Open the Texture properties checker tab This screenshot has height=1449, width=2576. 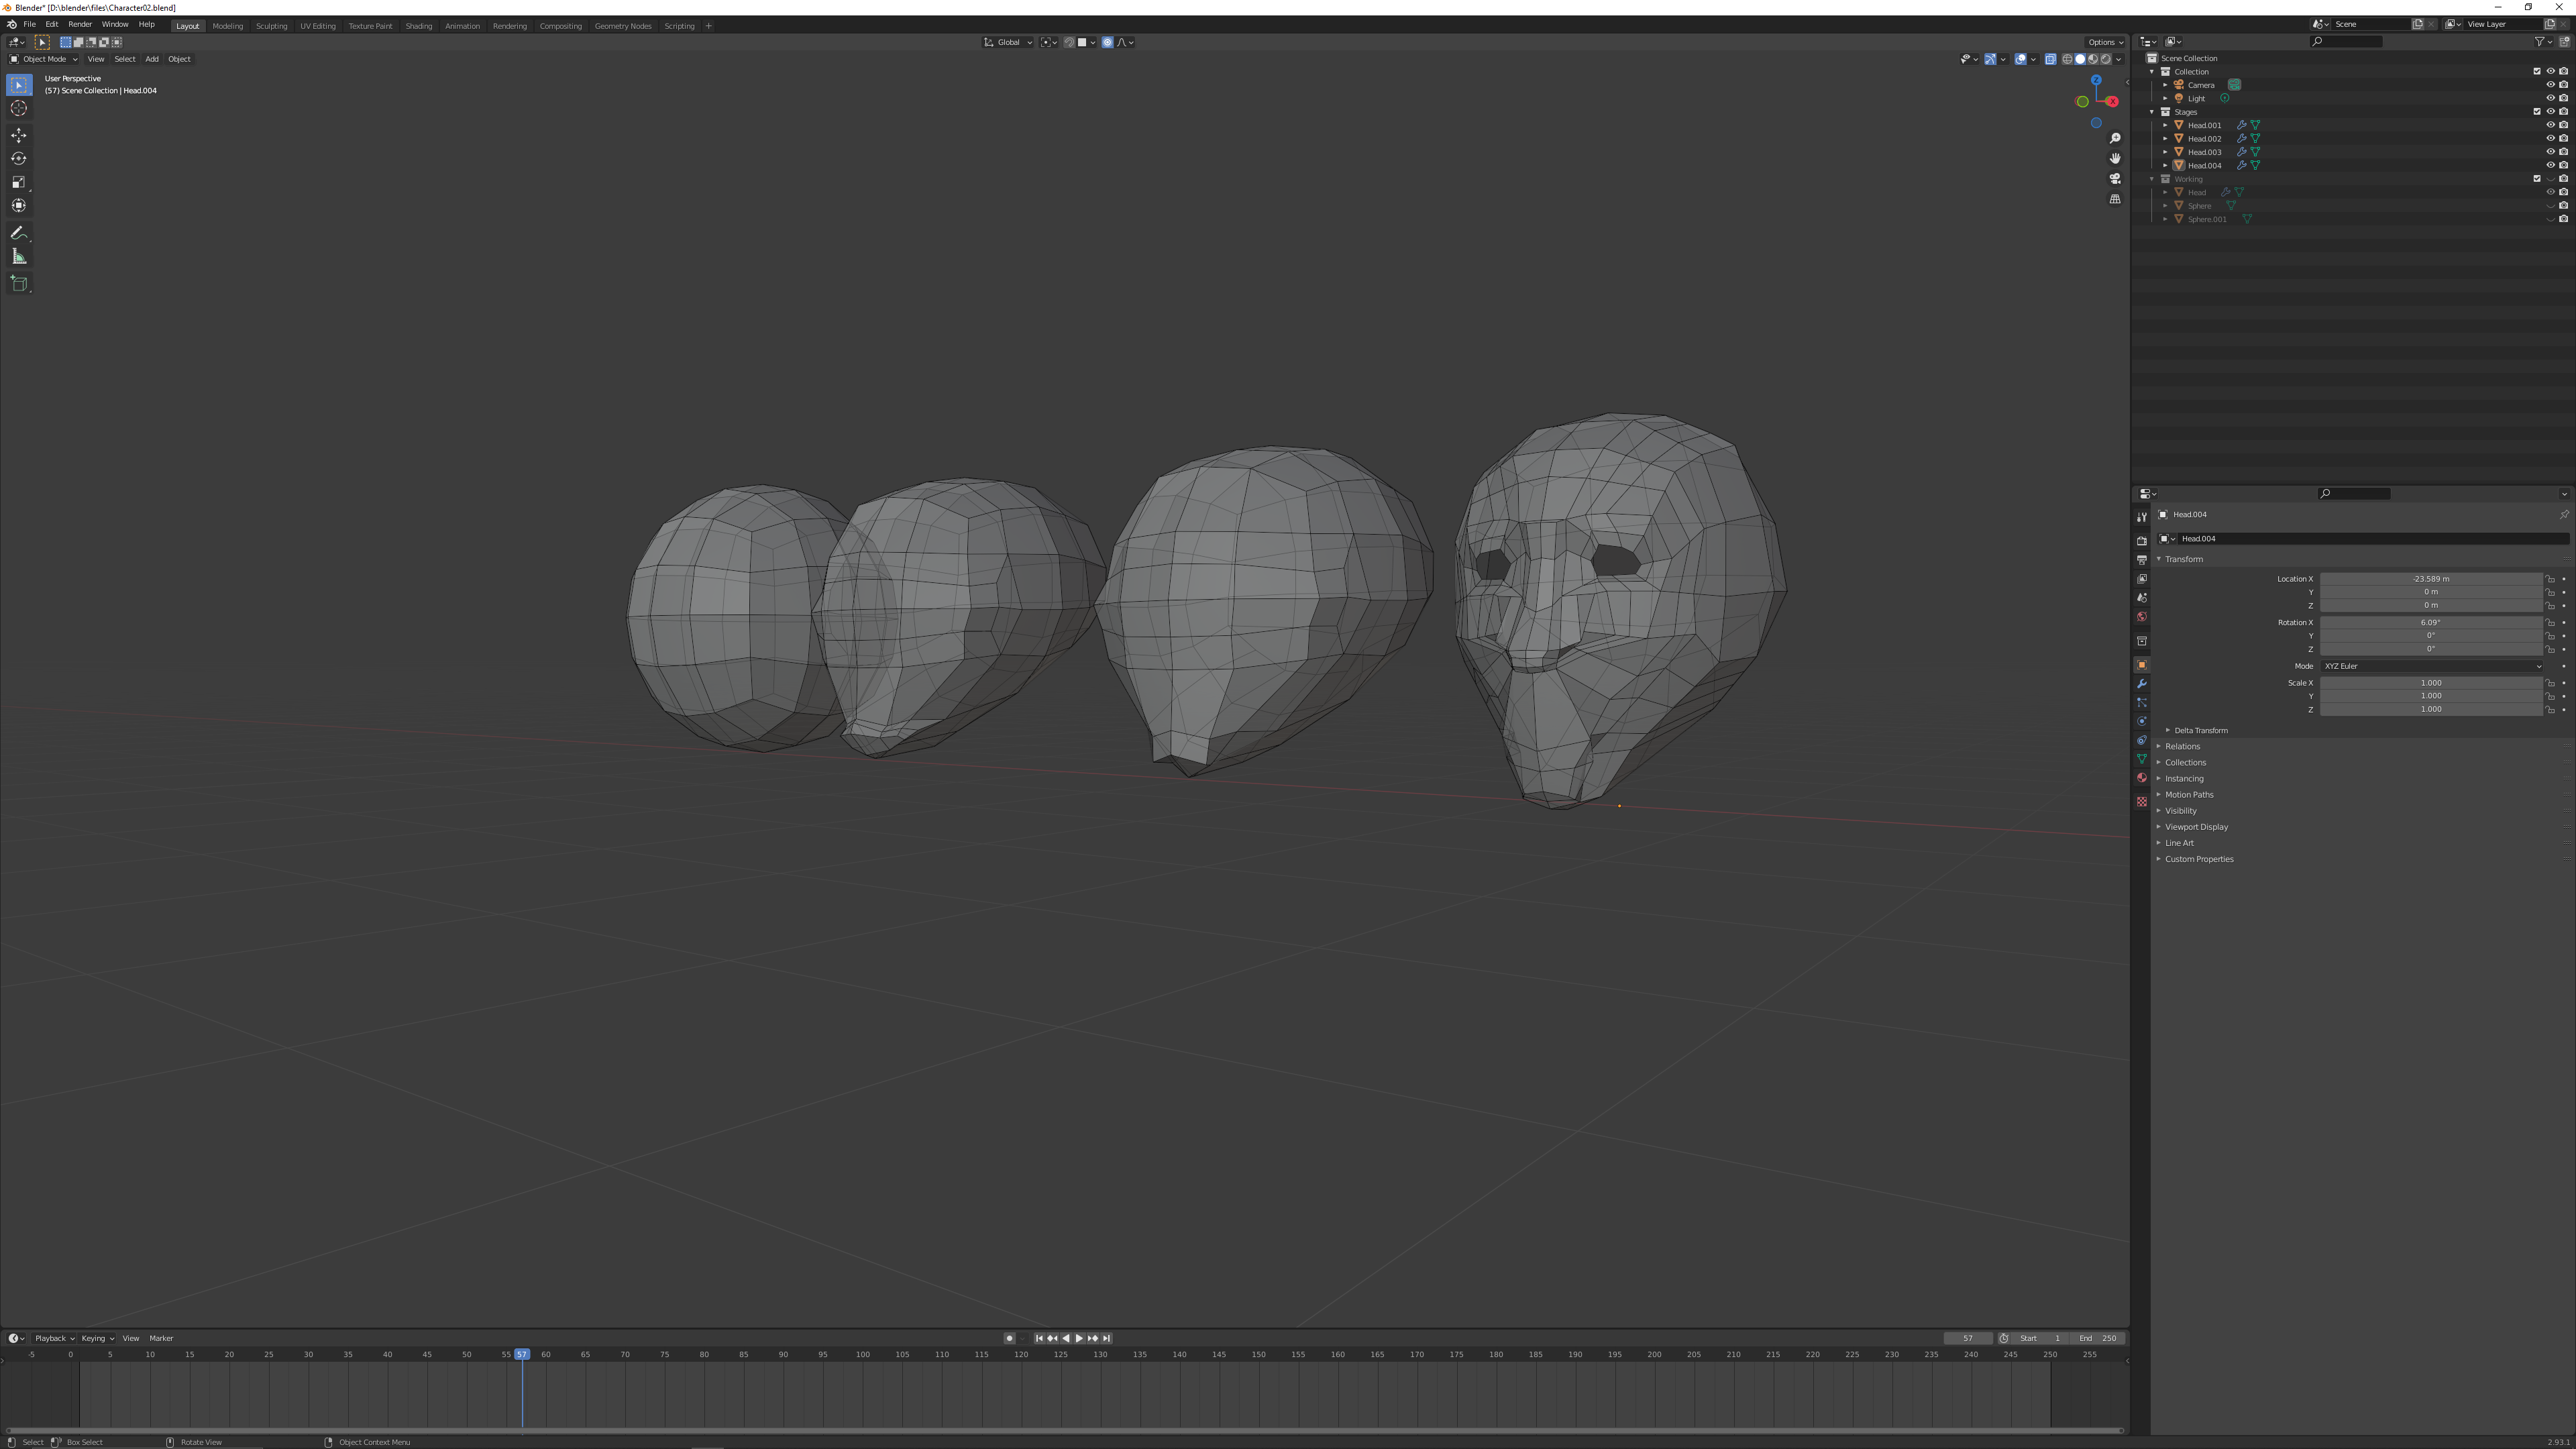click(x=2141, y=802)
